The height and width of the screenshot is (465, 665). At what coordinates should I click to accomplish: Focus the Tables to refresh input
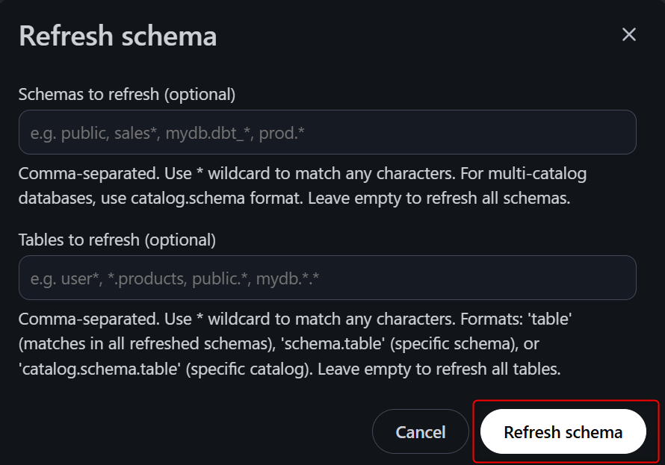(x=327, y=278)
